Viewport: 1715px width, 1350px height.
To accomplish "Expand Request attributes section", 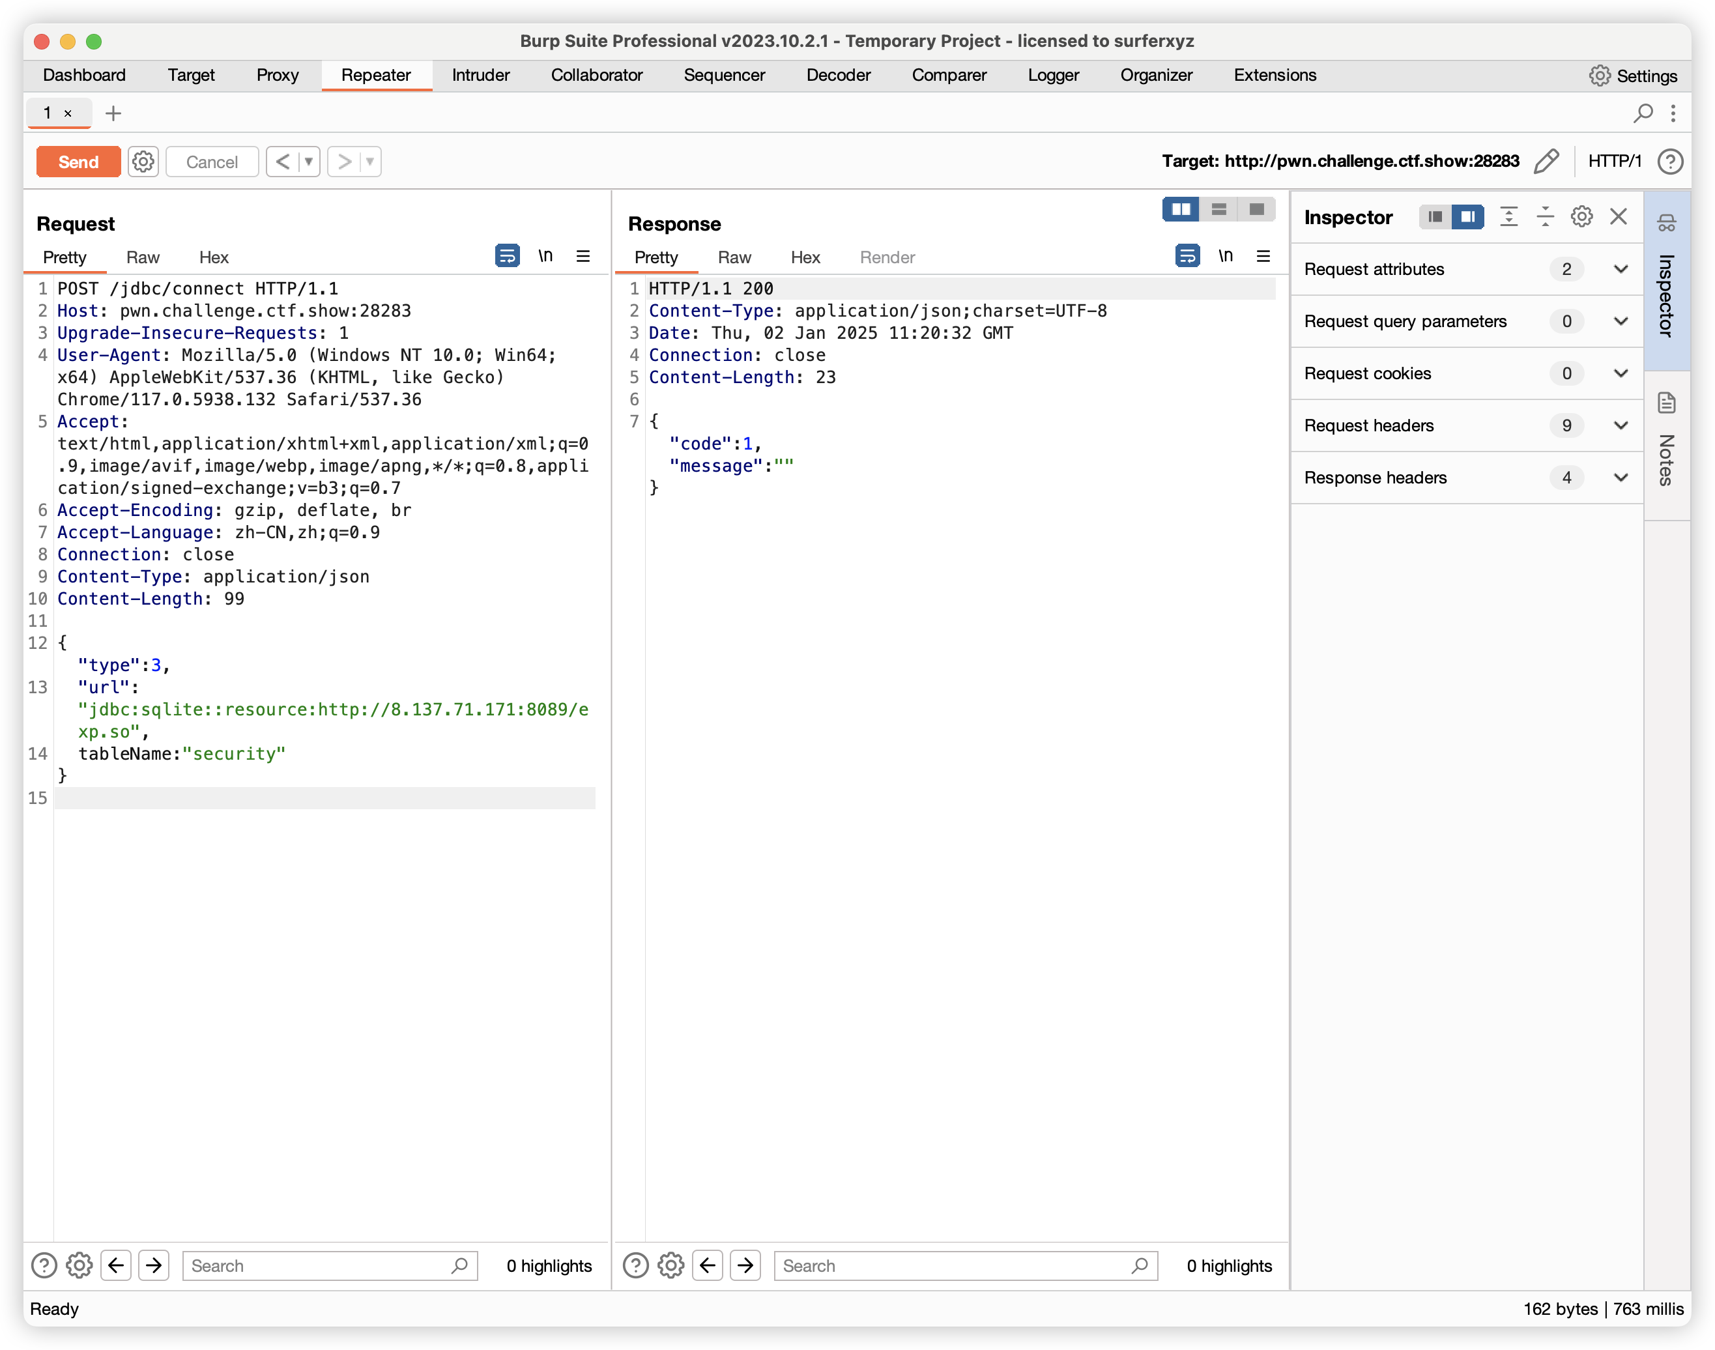I will pyautogui.click(x=1467, y=268).
